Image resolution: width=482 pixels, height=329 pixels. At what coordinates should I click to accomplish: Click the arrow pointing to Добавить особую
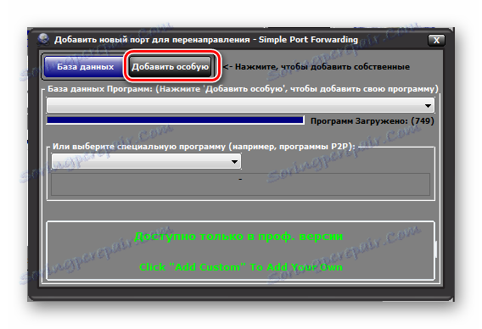[227, 67]
